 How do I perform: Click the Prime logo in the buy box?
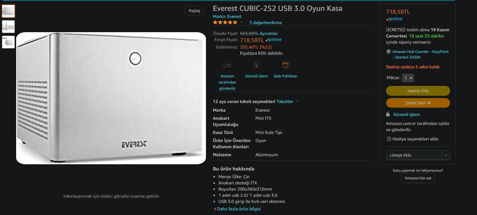394,19
